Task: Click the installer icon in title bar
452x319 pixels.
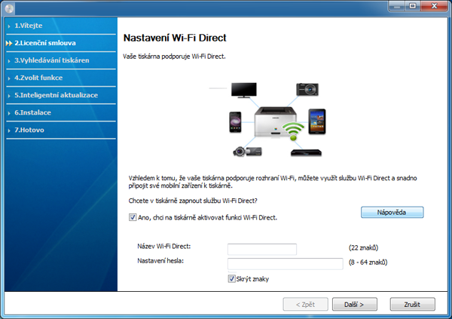Action: point(9,8)
